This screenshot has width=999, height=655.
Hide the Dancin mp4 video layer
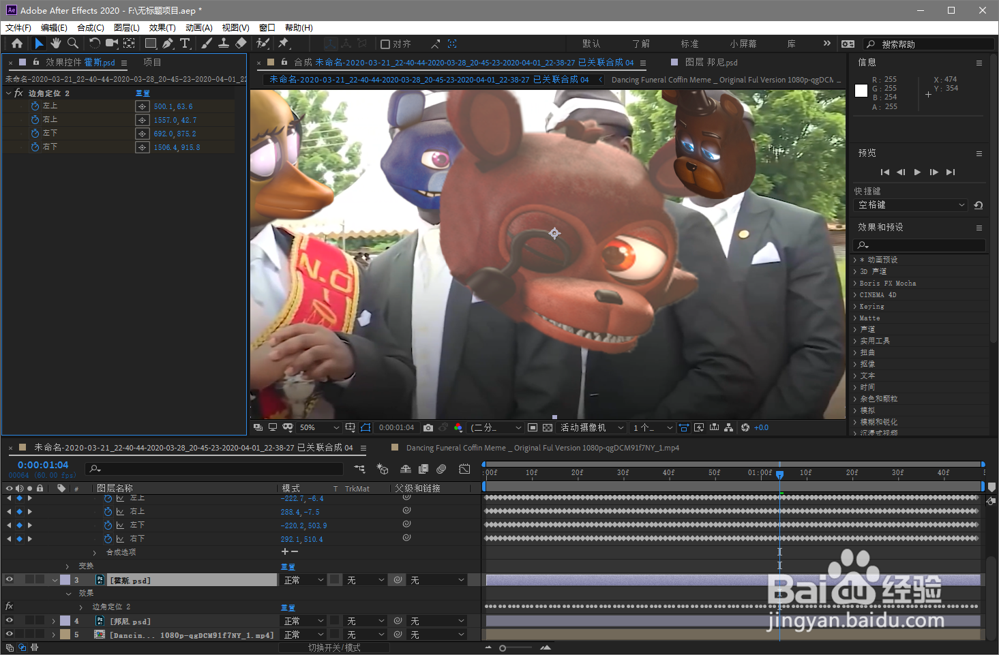point(10,635)
